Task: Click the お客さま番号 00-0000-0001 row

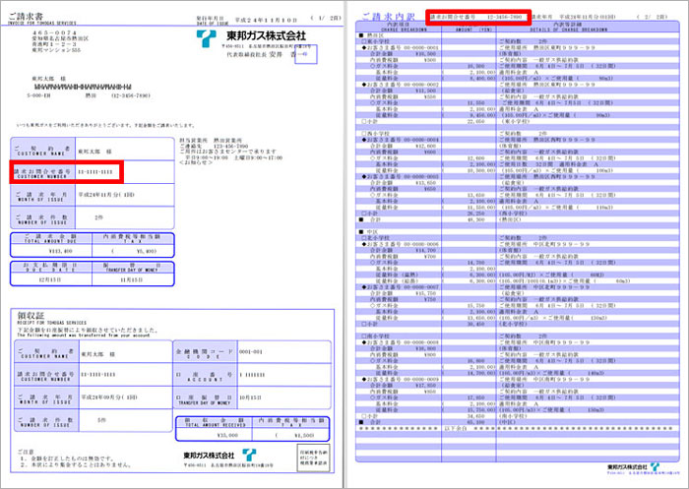Action: pos(517,47)
